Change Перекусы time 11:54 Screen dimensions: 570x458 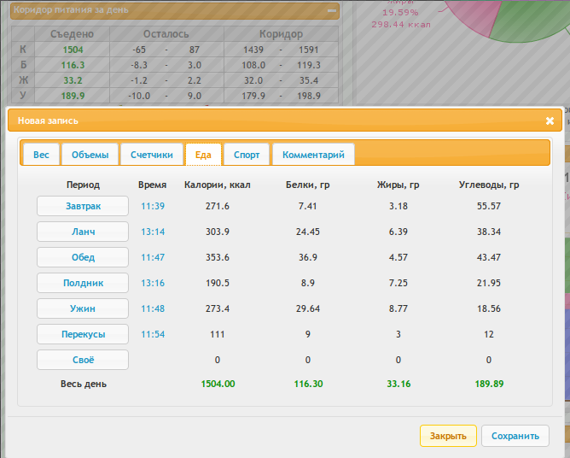153,334
